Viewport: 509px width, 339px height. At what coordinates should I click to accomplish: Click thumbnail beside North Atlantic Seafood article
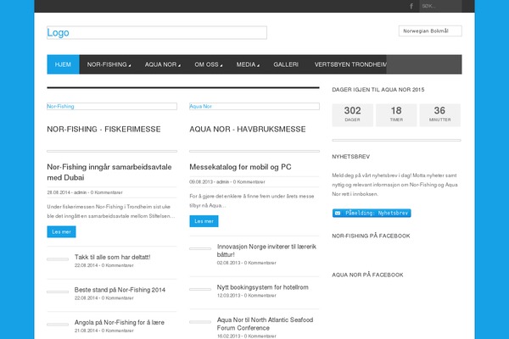(200, 322)
